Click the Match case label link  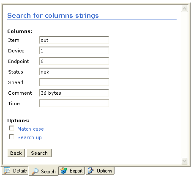click(30, 129)
